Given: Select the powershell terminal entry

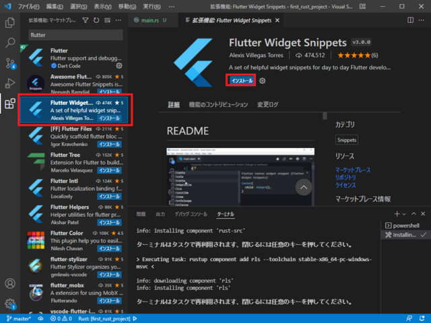Looking at the screenshot, I should pos(405,225).
